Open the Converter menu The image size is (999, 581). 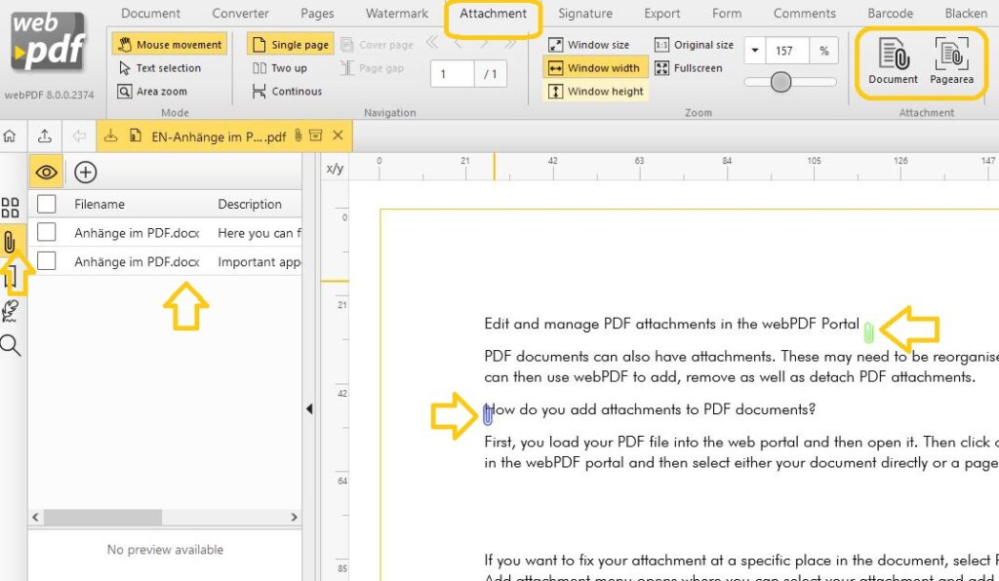[x=239, y=14]
